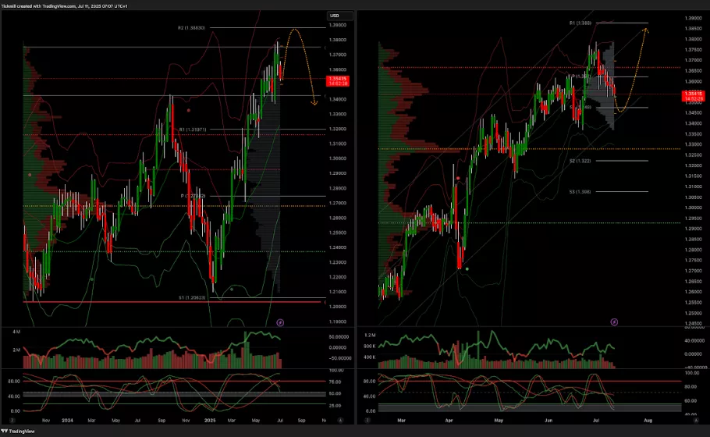
Task: Click the red 1.35495 price label
Action: coord(339,80)
